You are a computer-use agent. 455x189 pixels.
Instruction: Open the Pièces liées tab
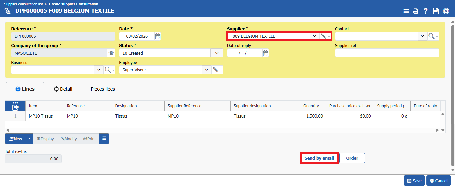pos(103,89)
